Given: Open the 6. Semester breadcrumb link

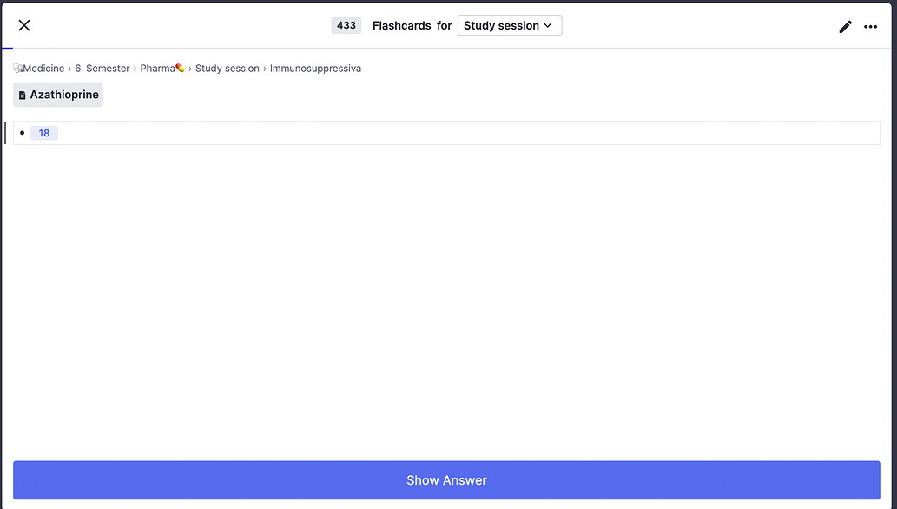Looking at the screenshot, I should point(102,68).
